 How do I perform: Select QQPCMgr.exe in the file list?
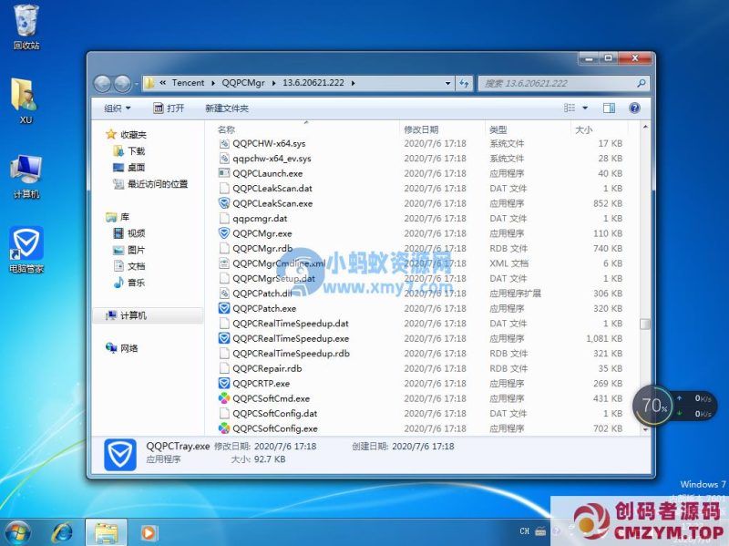pyautogui.click(x=260, y=233)
